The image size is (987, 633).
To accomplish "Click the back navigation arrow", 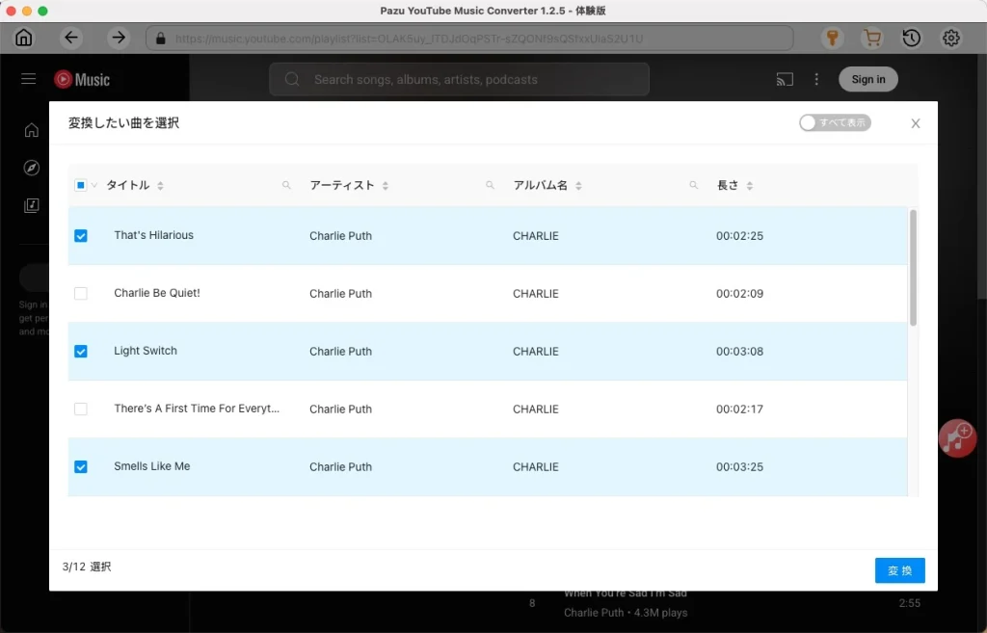I will coord(71,37).
